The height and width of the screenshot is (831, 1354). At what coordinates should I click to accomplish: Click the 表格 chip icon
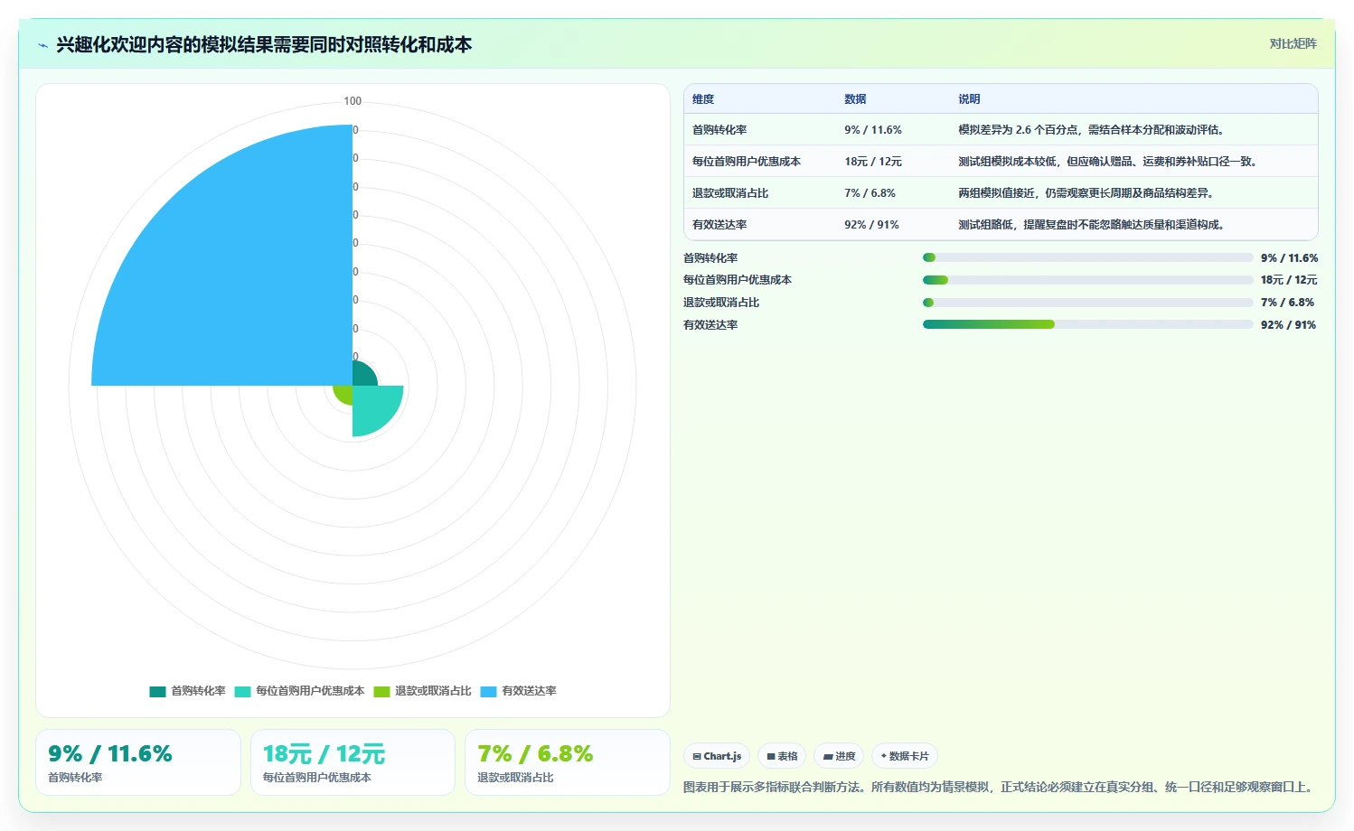point(771,757)
